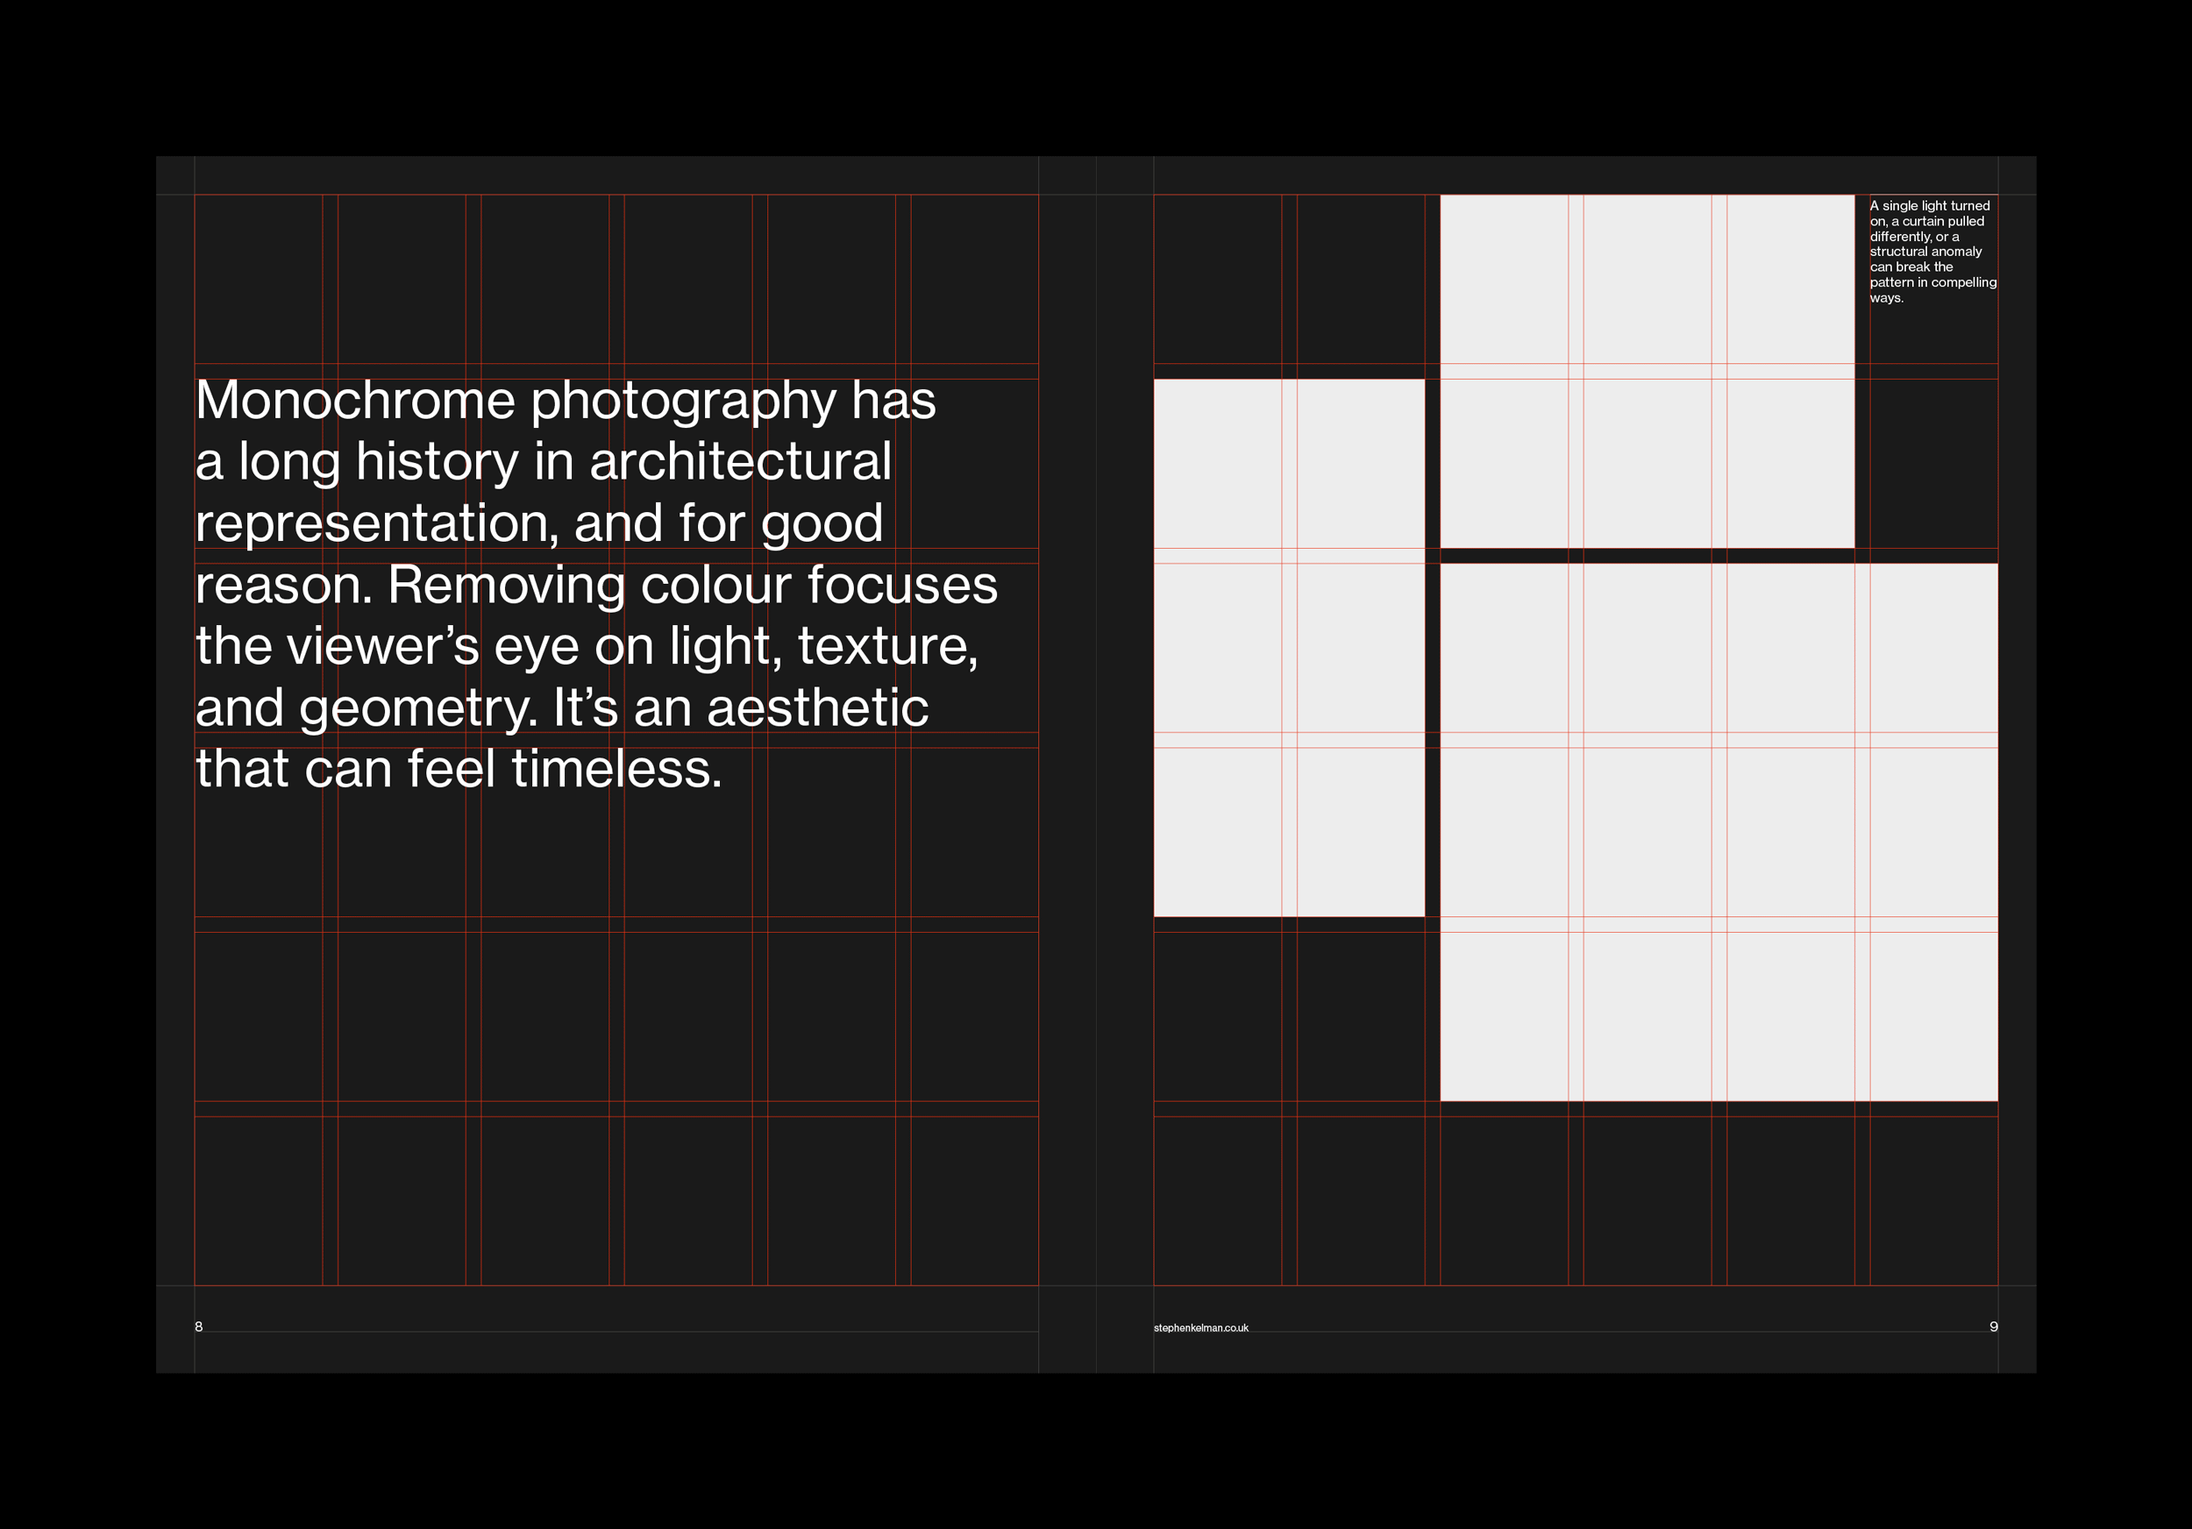Click the black pasteboard above the spread
This screenshot has height=1529, width=2192.
point(1095,76)
